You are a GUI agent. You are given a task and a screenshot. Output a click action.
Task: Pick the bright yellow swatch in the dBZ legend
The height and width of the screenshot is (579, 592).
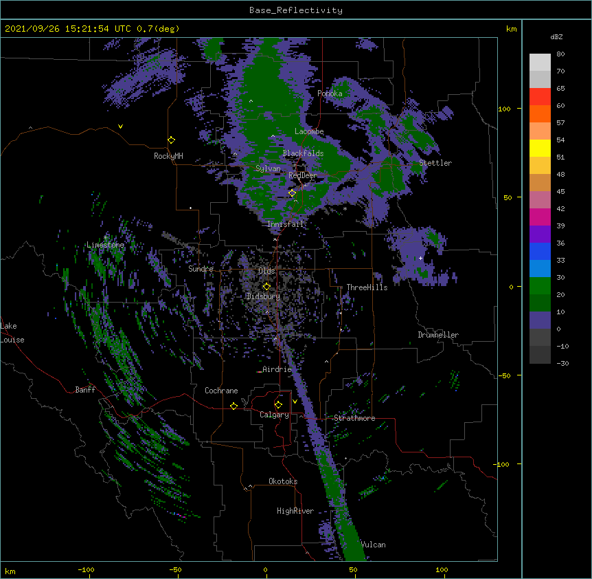tap(540, 148)
